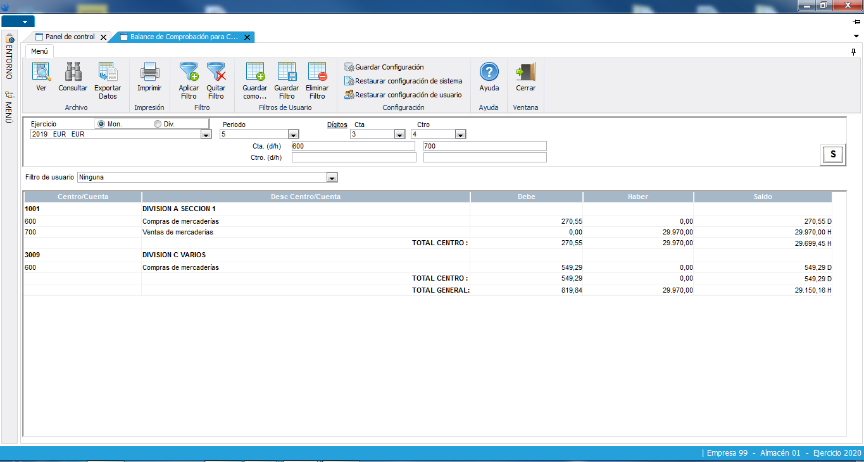Click Guardar Configuración link
This screenshot has width=864, height=462.
389,67
